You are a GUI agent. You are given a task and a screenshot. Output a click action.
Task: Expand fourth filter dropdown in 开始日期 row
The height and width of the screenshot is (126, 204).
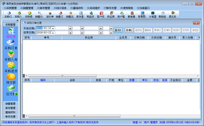(111, 28)
